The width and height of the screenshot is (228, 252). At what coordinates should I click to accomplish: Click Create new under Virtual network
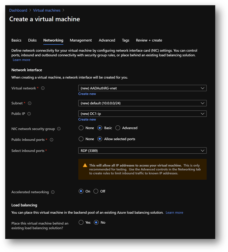pos(87,94)
